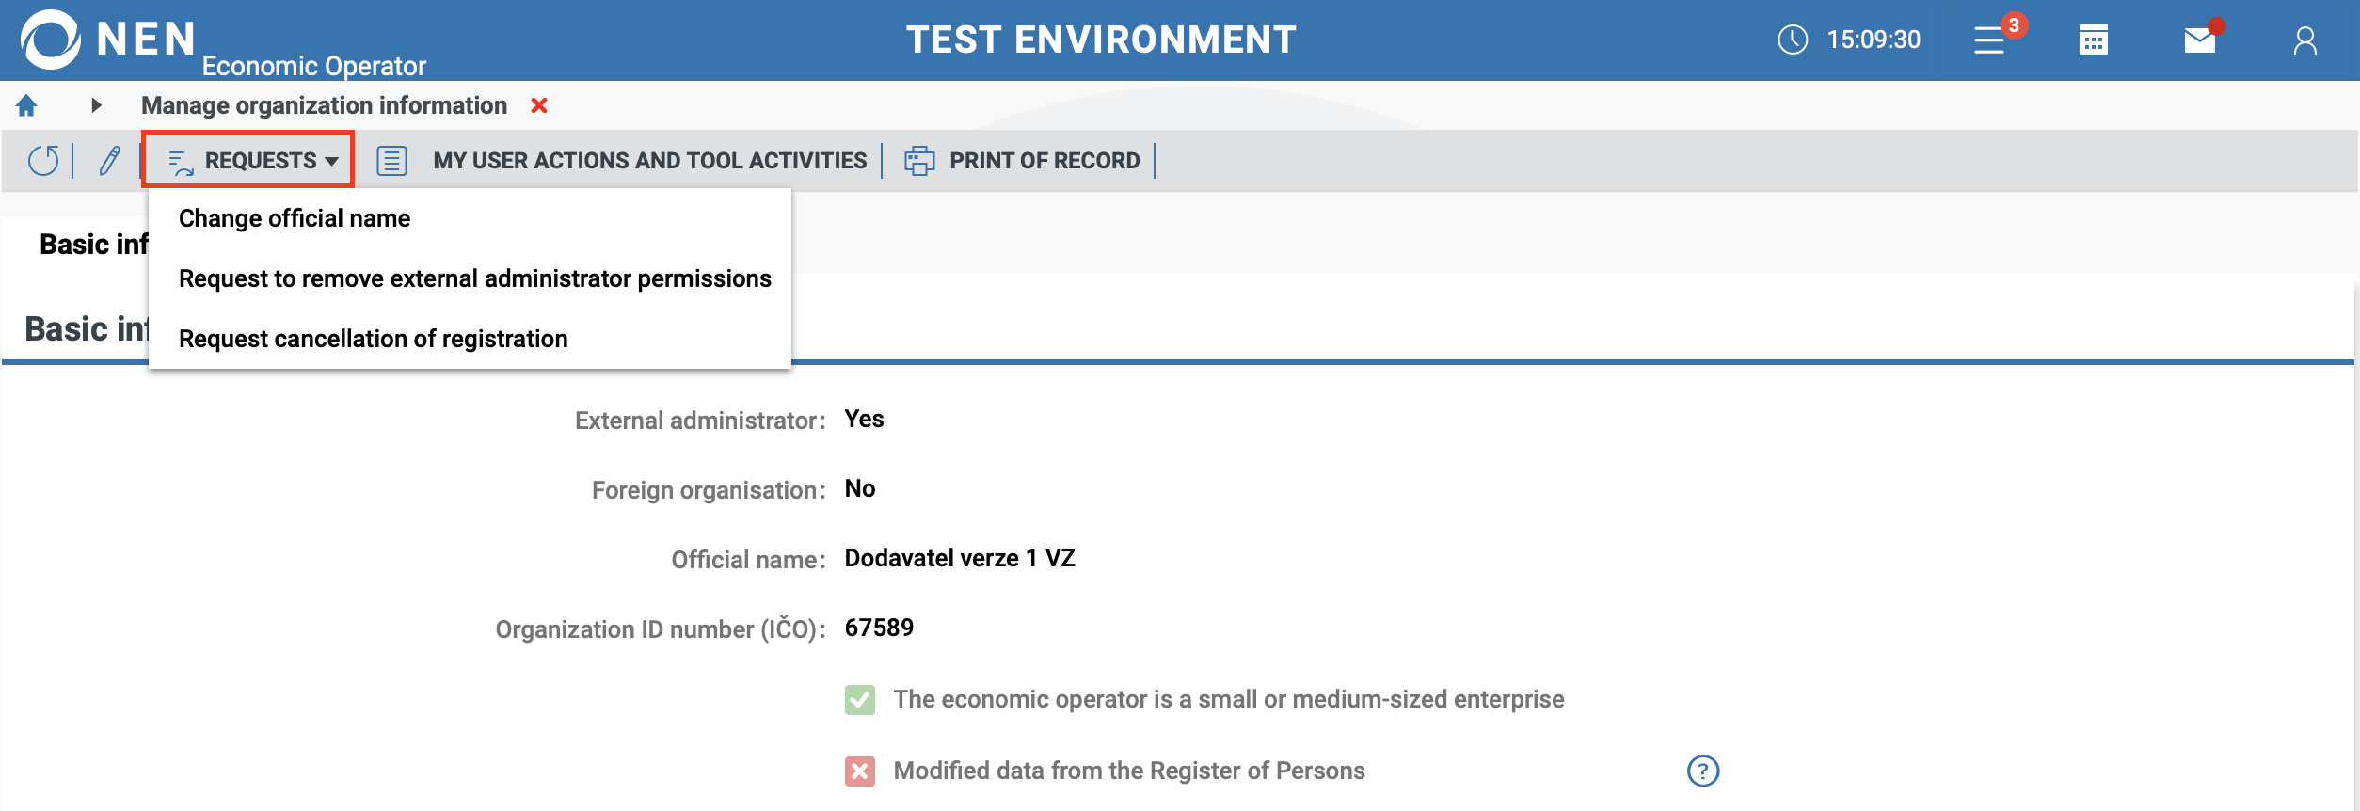Click the help question mark icon
2360x811 pixels.
click(1702, 771)
